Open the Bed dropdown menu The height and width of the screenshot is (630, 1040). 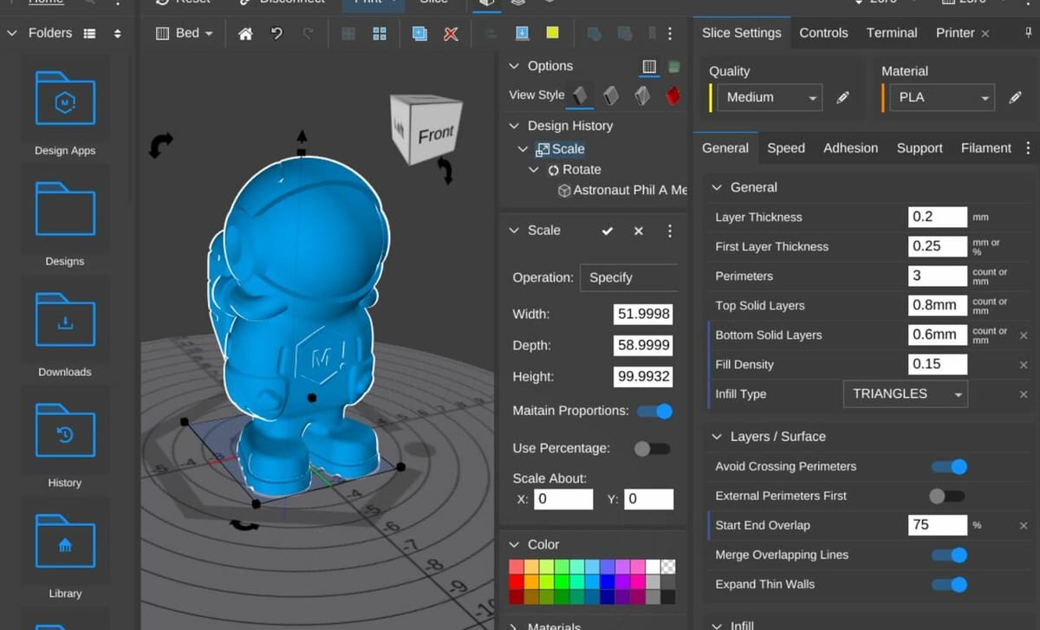click(184, 33)
